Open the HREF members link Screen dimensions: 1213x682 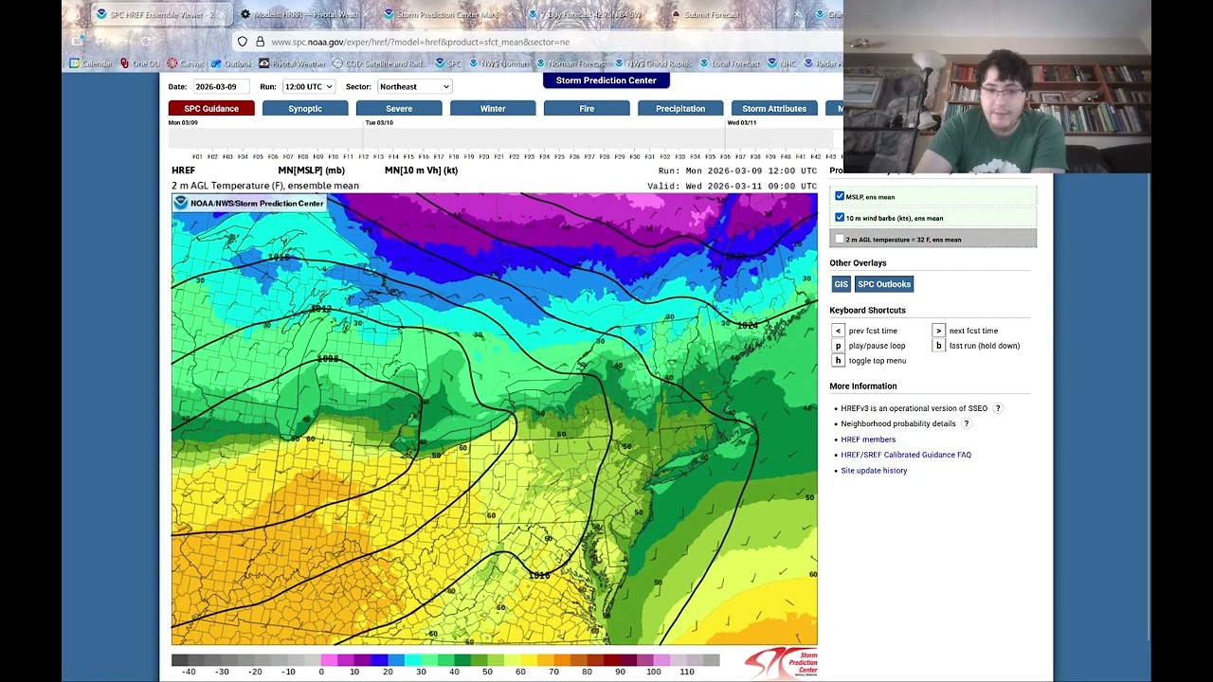pos(868,440)
